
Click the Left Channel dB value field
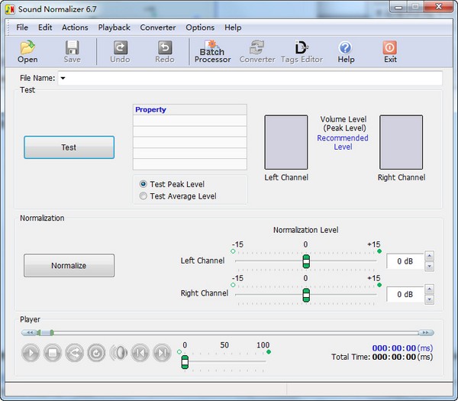tap(405, 261)
